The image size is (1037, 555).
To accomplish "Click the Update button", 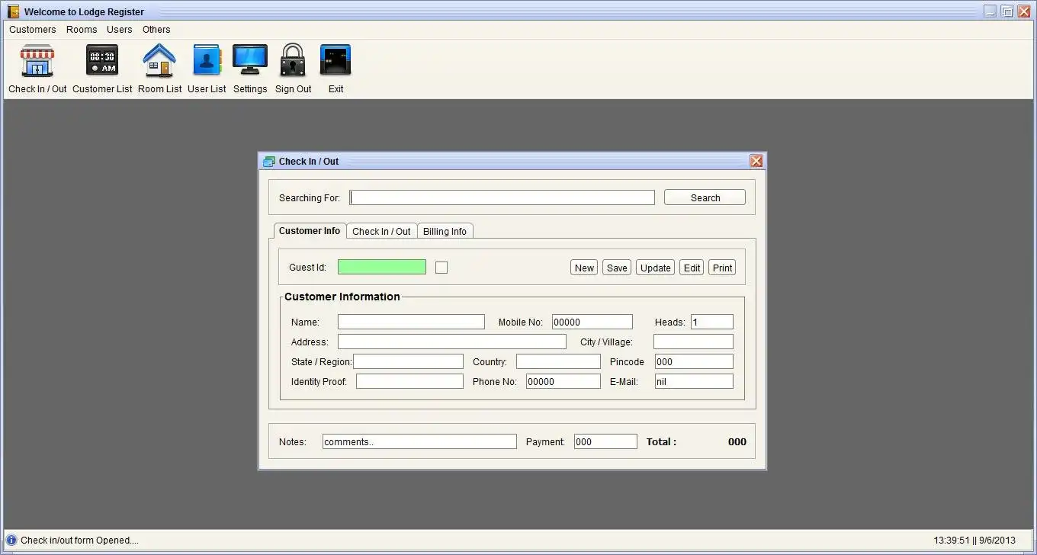I will point(655,268).
